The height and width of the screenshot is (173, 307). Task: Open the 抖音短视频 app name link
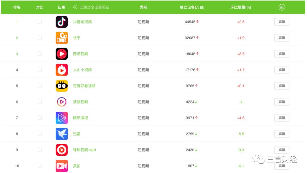82,22
